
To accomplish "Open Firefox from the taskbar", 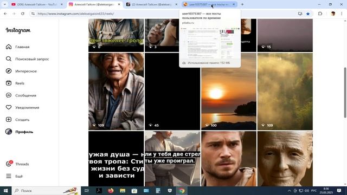I will point(111,191).
